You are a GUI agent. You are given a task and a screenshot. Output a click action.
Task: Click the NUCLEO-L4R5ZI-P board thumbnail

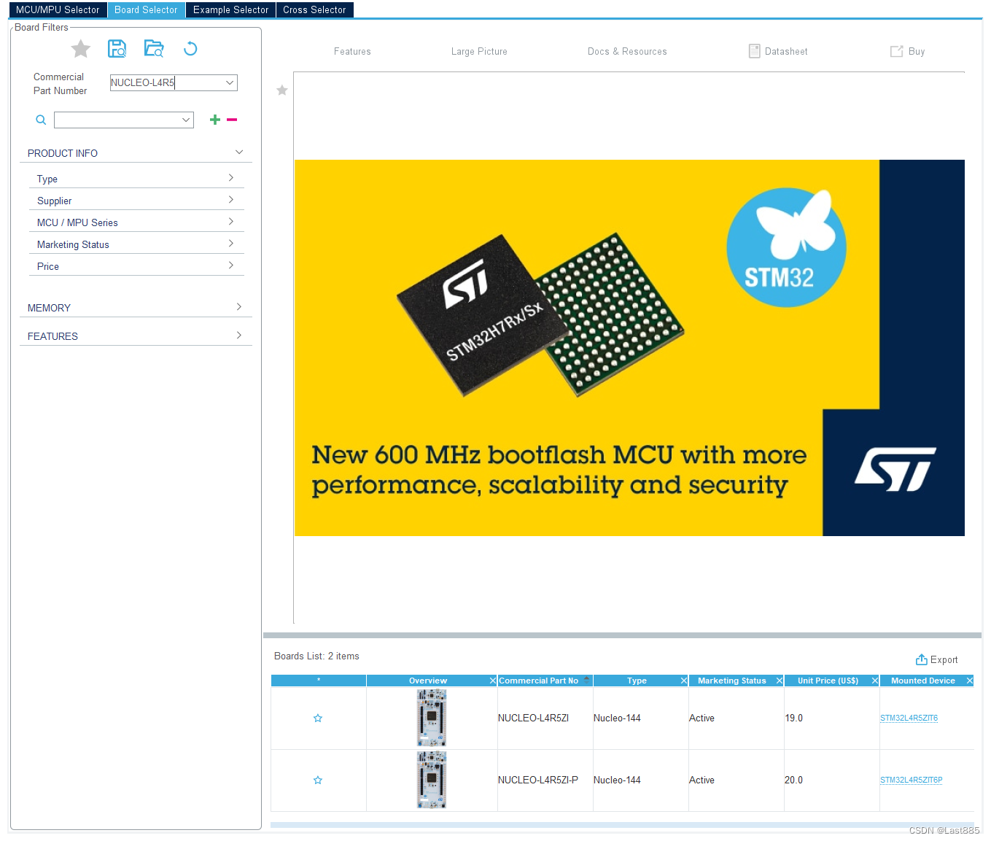tap(432, 780)
